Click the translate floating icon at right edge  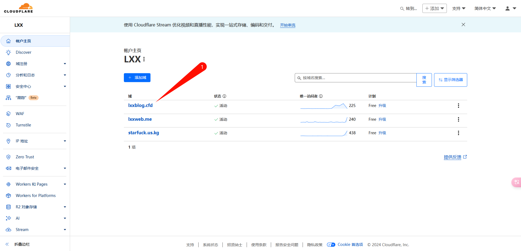[x=516, y=182]
